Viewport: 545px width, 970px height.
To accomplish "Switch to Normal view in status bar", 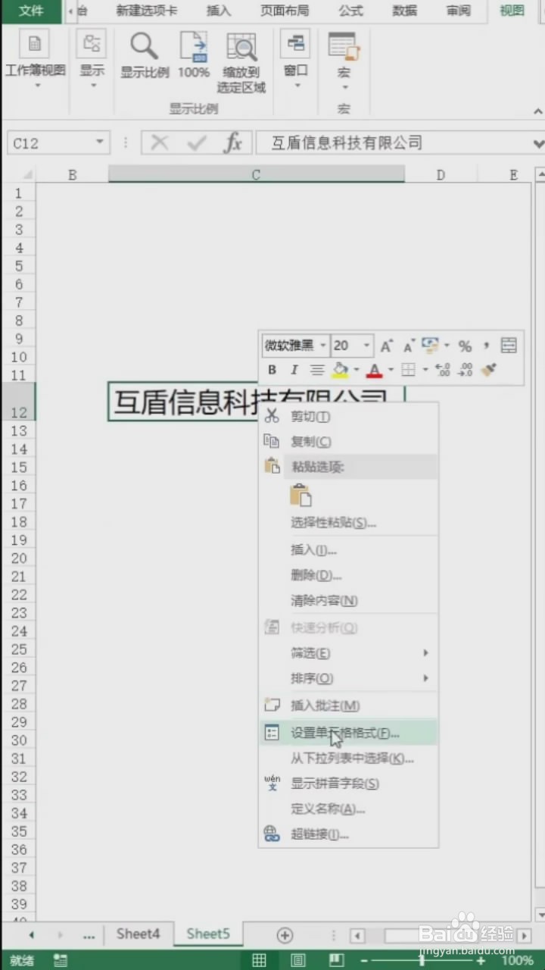I will [259, 960].
